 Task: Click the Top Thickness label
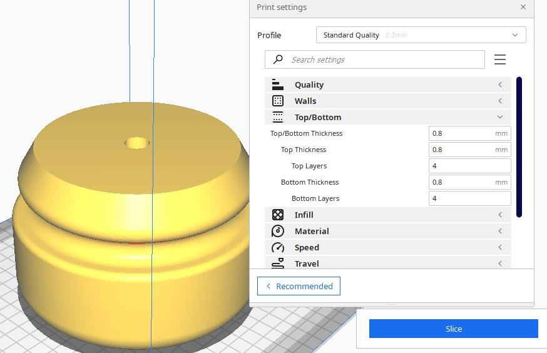304,150
